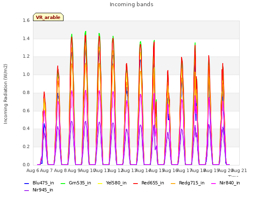Image resolution: width=264 pixels, height=198 pixels.
Task: Click the blue Blu475_in legend swatch
Action: pos(26,183)
